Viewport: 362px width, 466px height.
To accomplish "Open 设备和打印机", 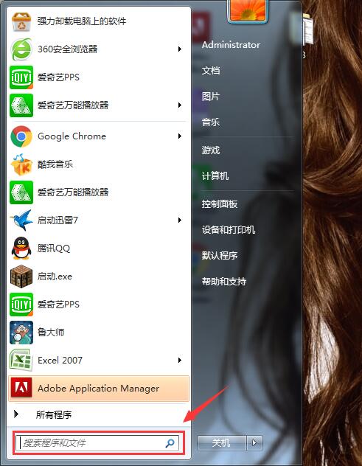I will pos(229,230).
